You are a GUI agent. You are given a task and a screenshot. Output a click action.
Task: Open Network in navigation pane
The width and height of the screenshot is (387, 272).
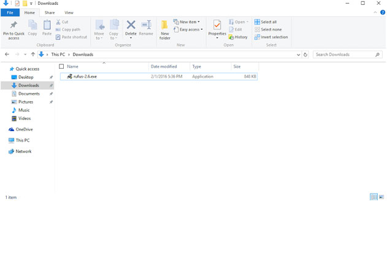[x=23, y=151]
